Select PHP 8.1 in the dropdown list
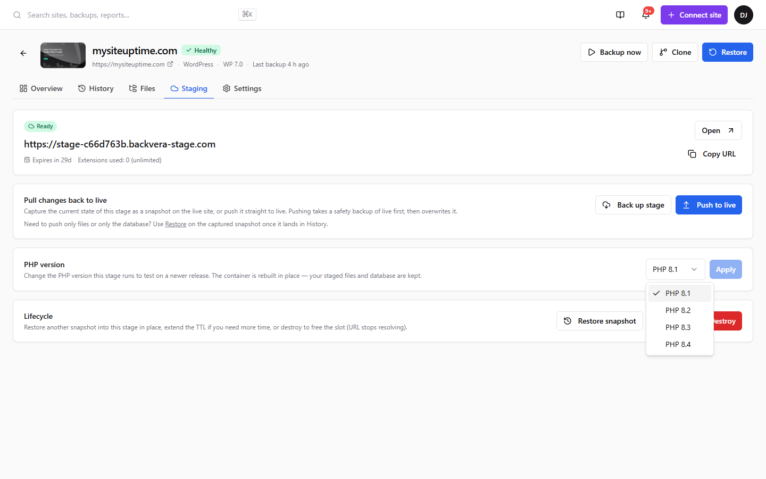The height and width of the screenshot is (479, 766). [680, 293]
